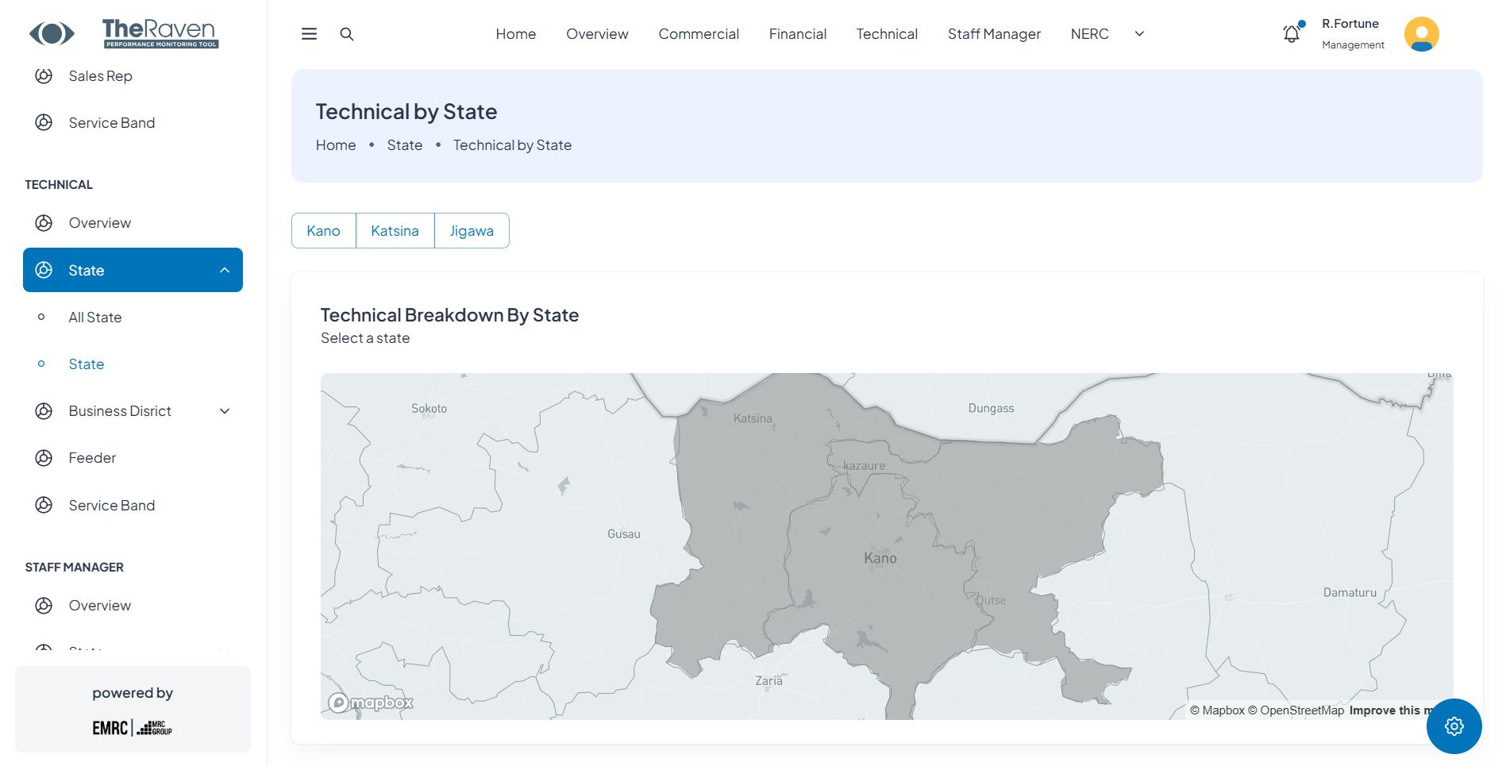1506x766 pixels.
Task: Switch to the Financial menu item
Action: pos(797,33)
